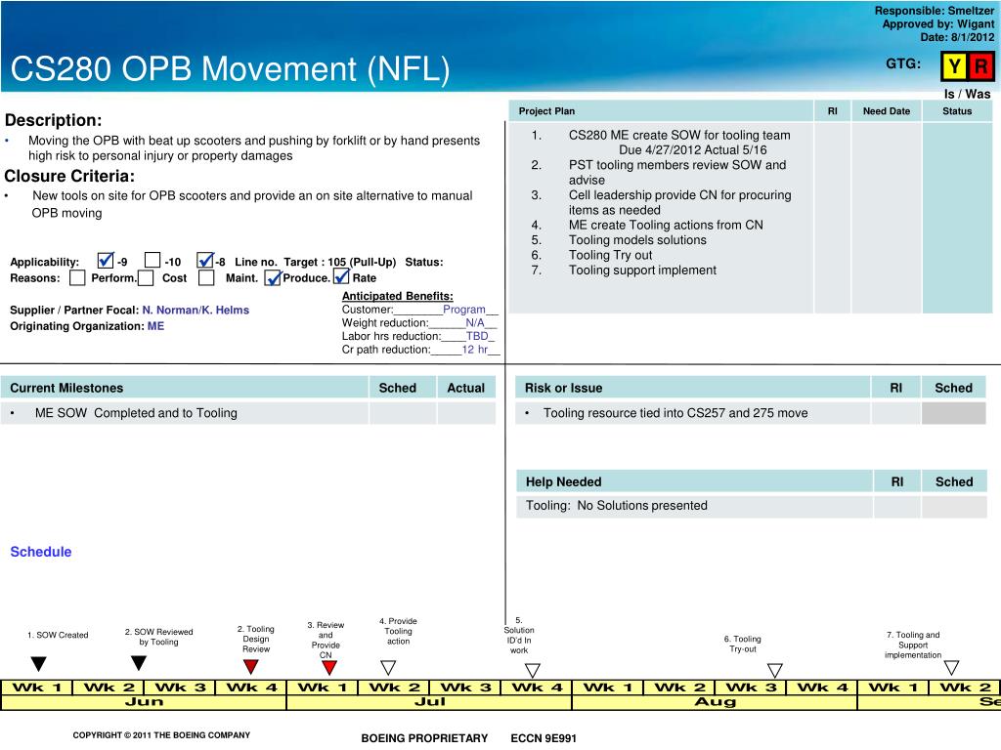Image resolution: width=1001 pixels, height=750 pixels.
Task: Select the Solution ID'd In work triangle
Action: click(x=533, y=670)
